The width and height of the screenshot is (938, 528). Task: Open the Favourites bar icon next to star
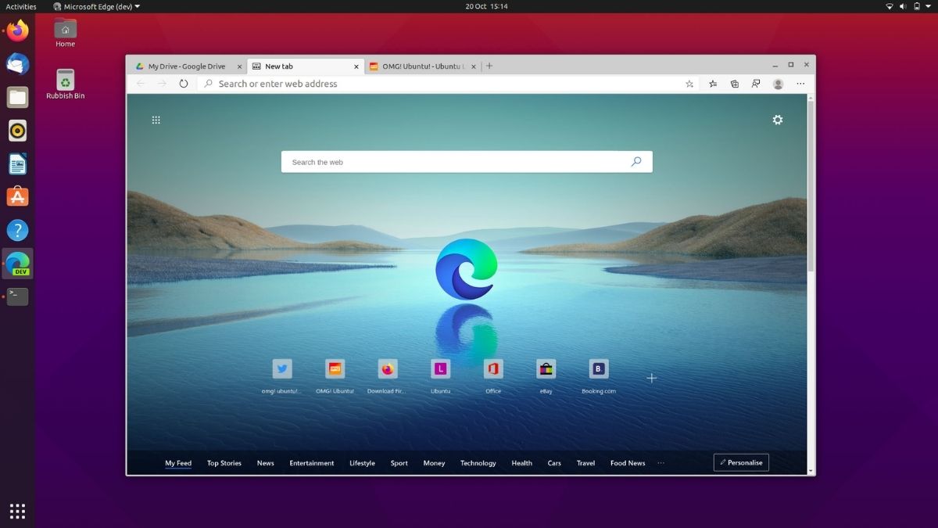(712, 84)
